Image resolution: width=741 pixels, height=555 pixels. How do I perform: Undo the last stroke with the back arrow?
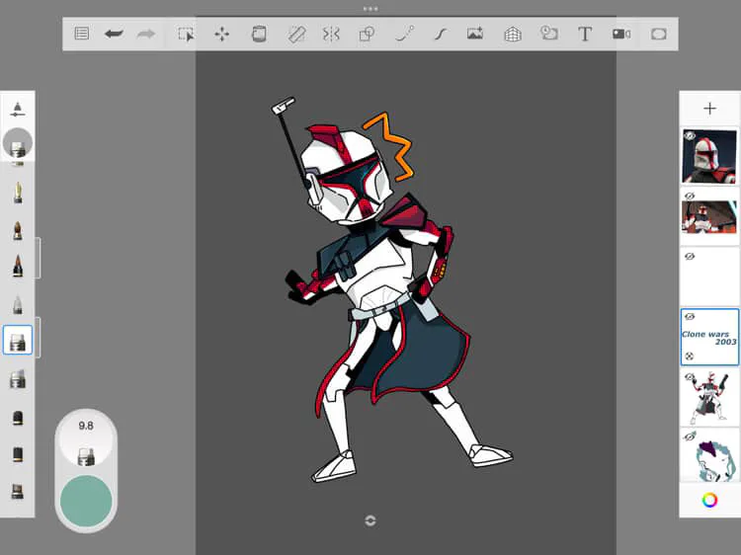click(x=114, y=34)
